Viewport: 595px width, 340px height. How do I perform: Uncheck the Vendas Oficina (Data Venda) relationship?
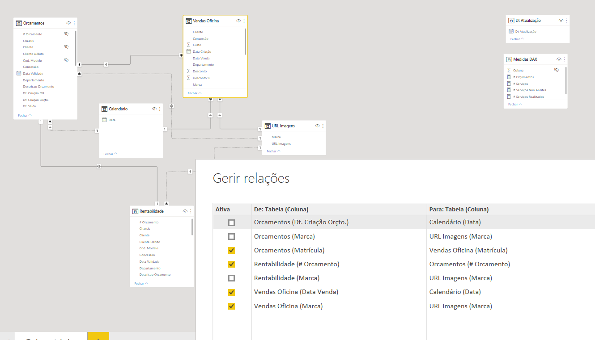(231, 292)
